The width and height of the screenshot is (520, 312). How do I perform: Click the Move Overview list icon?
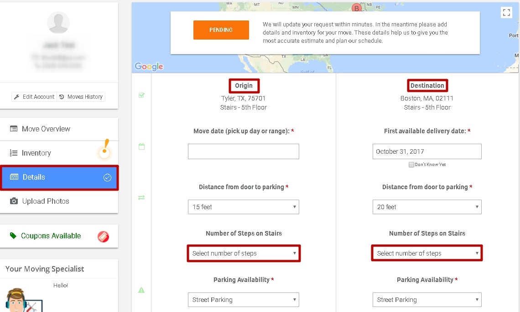(x=14, y=129)
